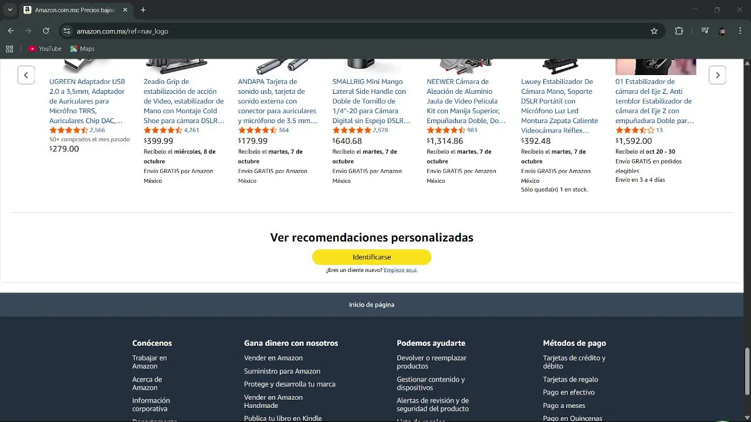The height and width of the screenshot is (422, 751).
Task: View NEEWER star rating 983 reviews
Action: 452,130
